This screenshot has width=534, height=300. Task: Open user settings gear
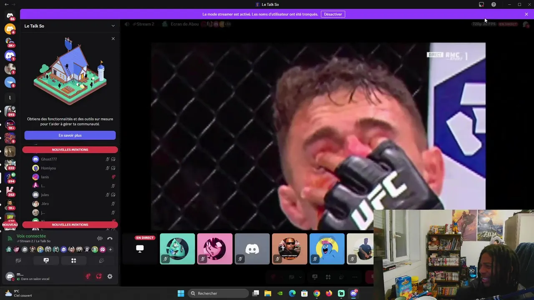[x=110, y=276]
